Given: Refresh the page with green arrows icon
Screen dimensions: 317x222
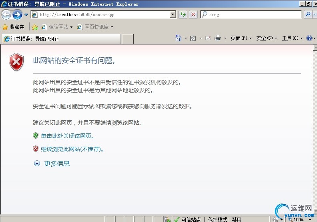Looking at the screenshot, I should (x=183, y=14).
